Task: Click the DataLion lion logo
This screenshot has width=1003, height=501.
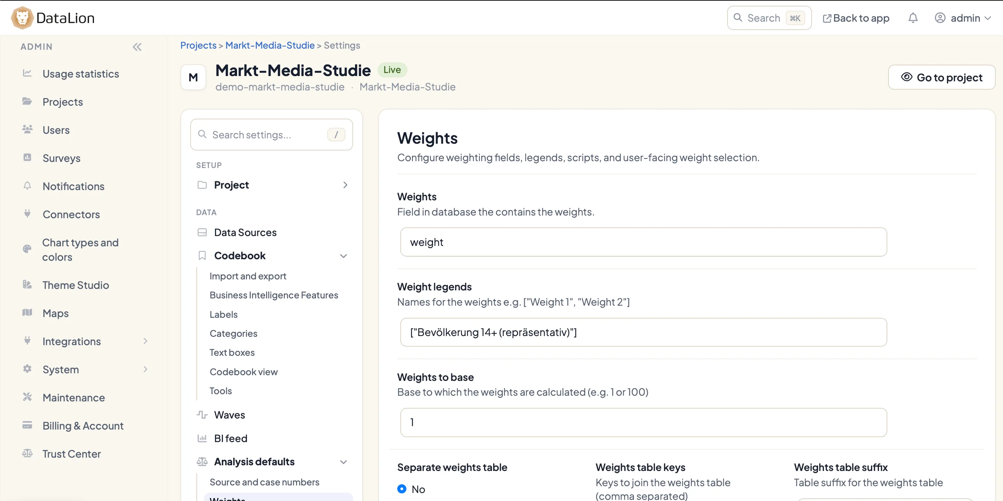Action: pos(22,18)
